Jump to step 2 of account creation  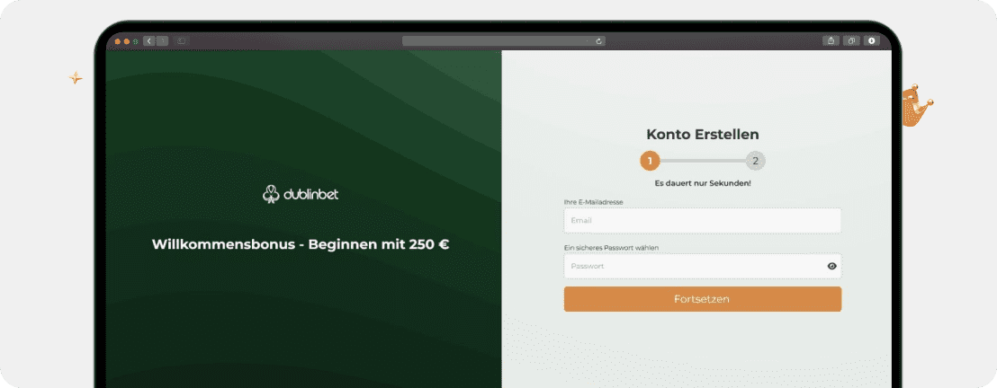point(755,162)
